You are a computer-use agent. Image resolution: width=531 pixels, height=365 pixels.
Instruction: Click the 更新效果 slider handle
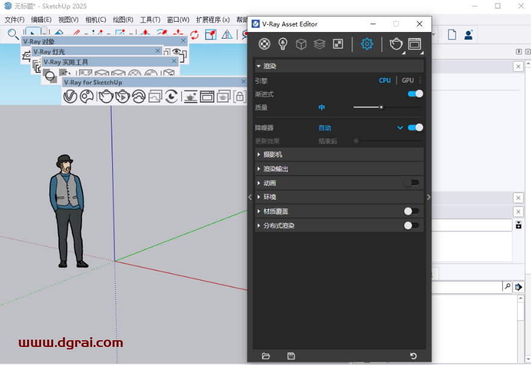tap(356, 141)
